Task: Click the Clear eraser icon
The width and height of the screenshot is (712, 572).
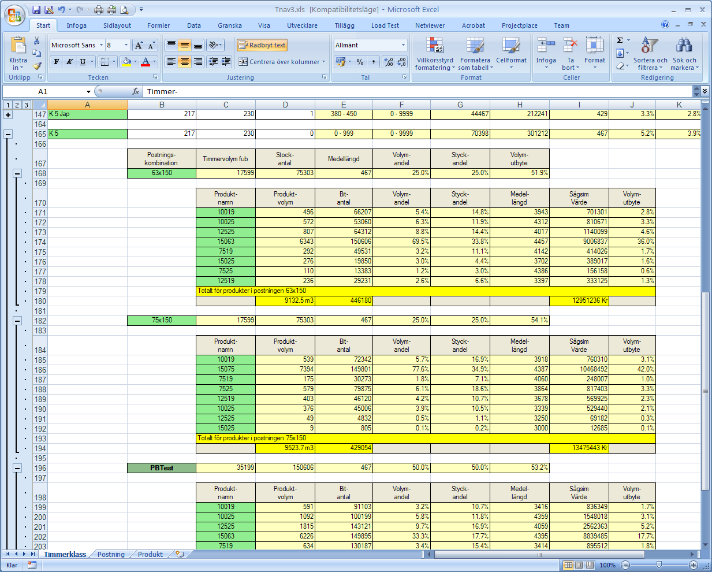Action: [620, 66]
